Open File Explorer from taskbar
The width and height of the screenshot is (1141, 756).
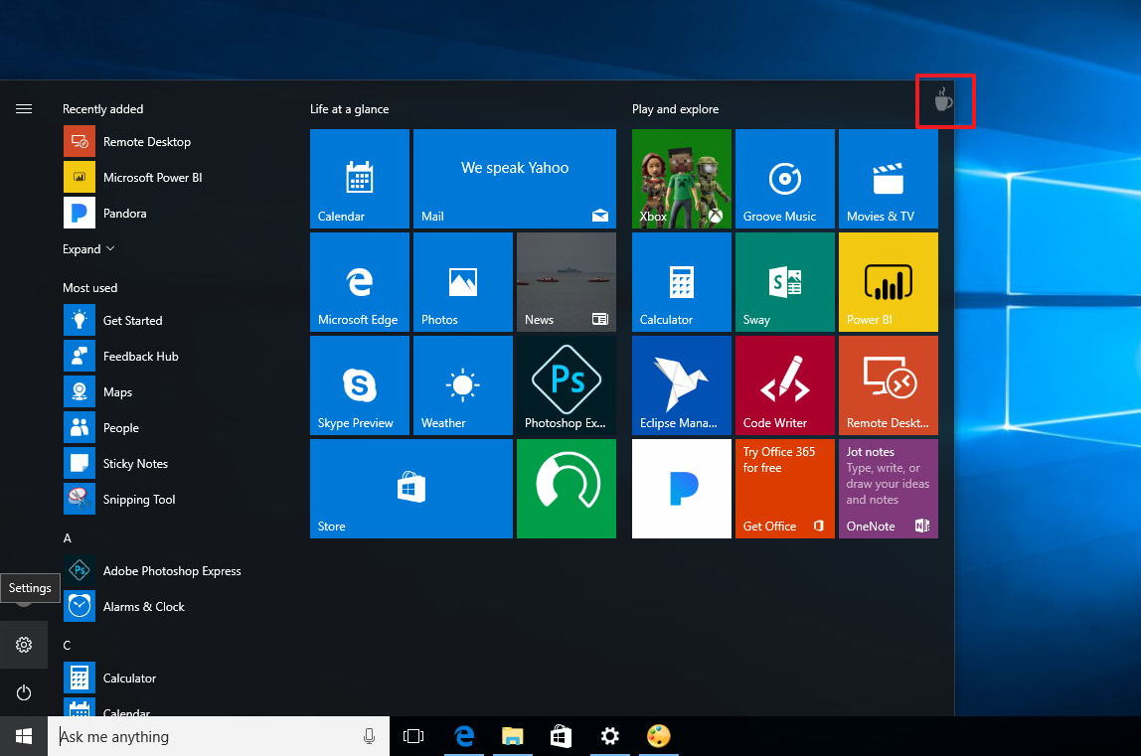pyautogui.click(x=512, y=736)
